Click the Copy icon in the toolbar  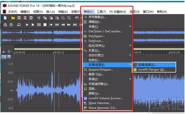pyautogui.click(x=45, y=18)
